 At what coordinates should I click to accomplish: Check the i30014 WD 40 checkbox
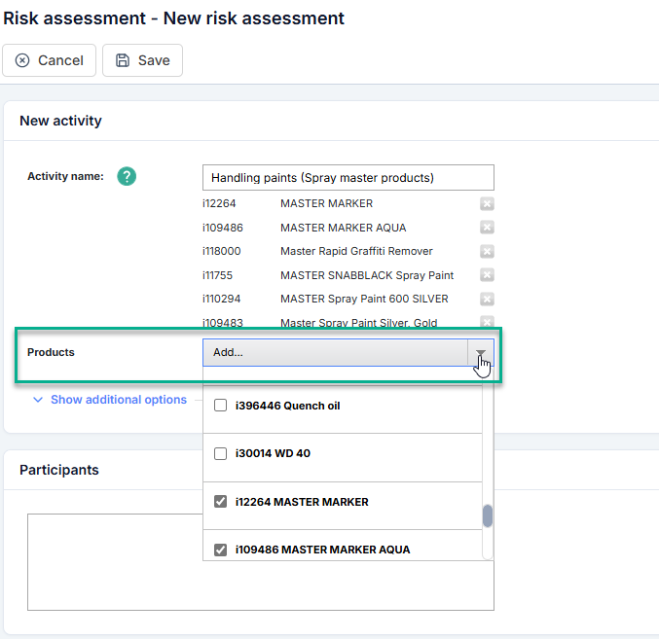click(x=220, y=454)
